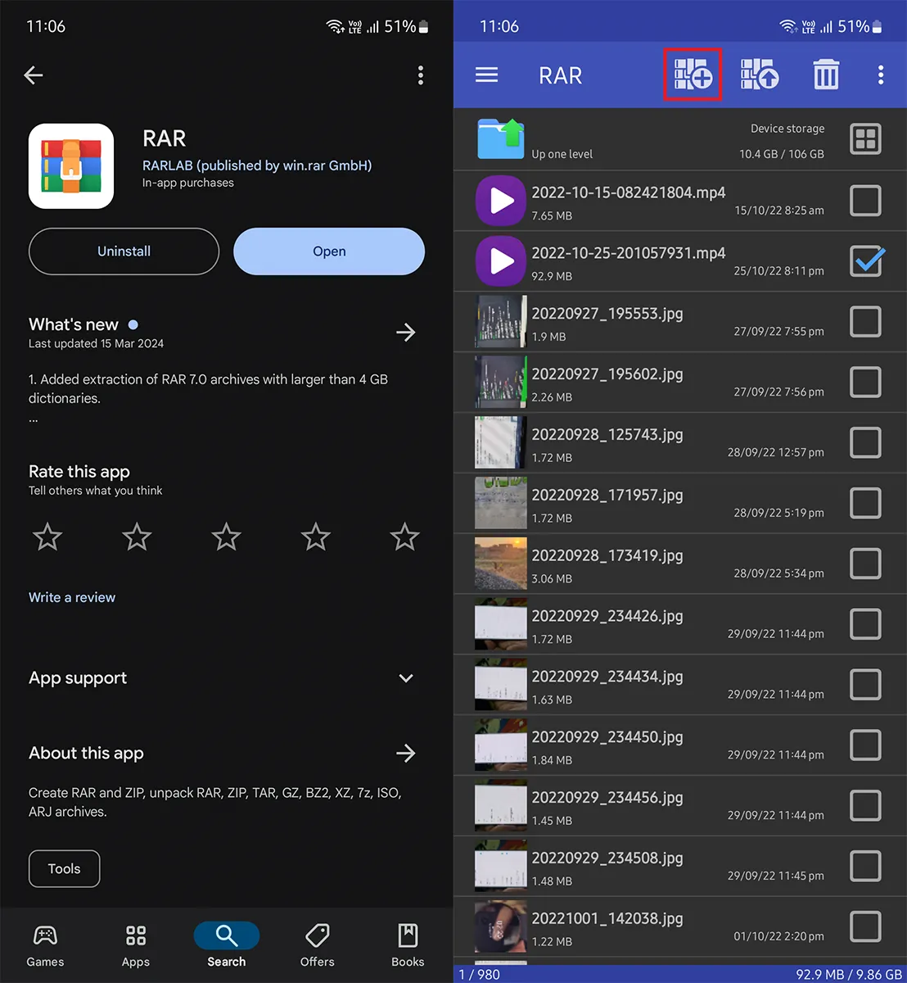The image size is (907, 983).
Task: Tap thumbnail of 20220928_171957.jpg
Action: [501, 503]
